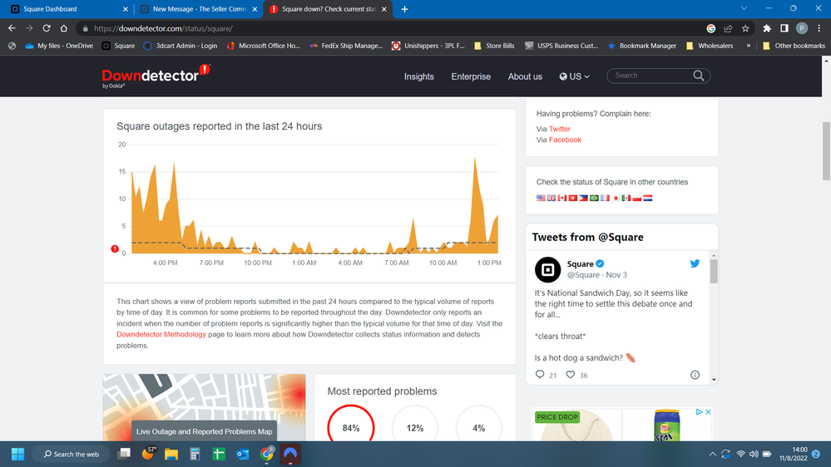
Task: Click the tweet reply icon
Action: click(540, 374)
